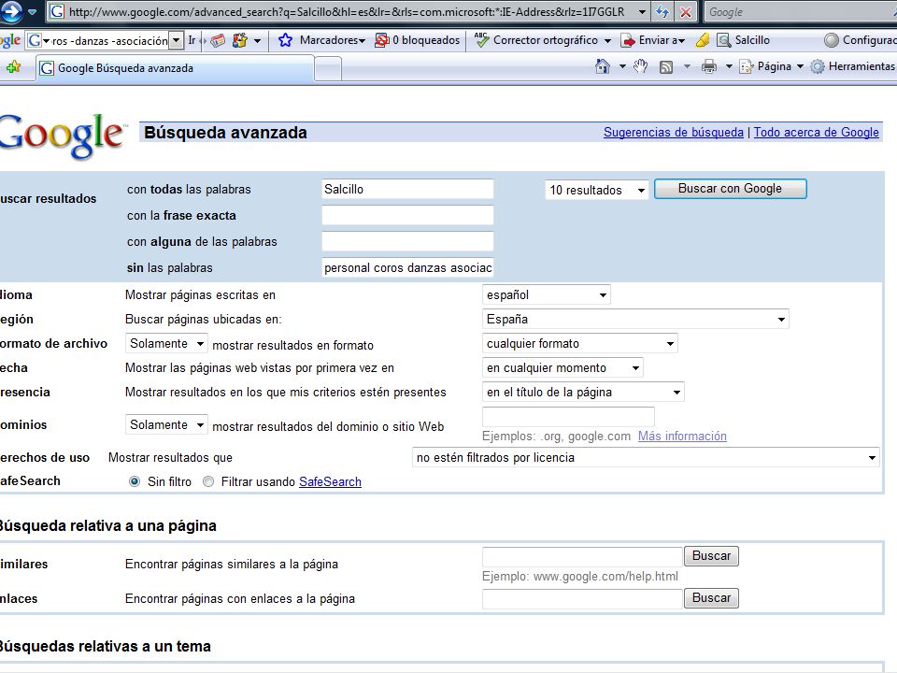The image size is (897, 673).
Task: Click the Home page icon
Action: (x=603, y=66)
